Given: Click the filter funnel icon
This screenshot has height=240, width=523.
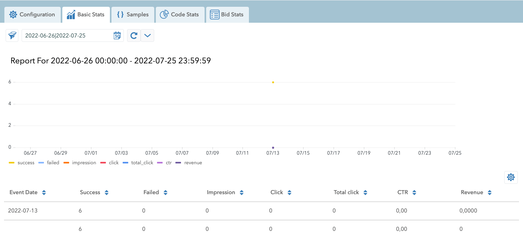Looking at the screenshot, I should click(x=12, y=35).
